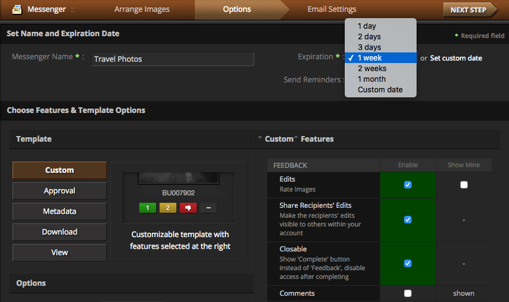The width and height of the screenshot is (509, 302).
Task: Enable the Comments checkbox
Action: 408,293
